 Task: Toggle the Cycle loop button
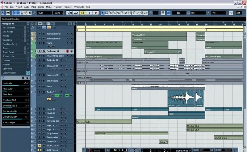click(76, 13)
